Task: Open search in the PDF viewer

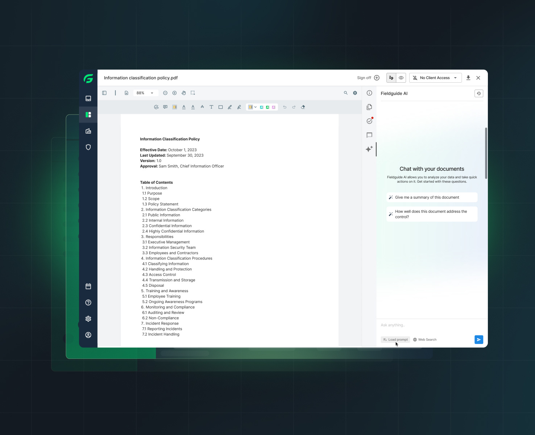Action: point(346,93)
